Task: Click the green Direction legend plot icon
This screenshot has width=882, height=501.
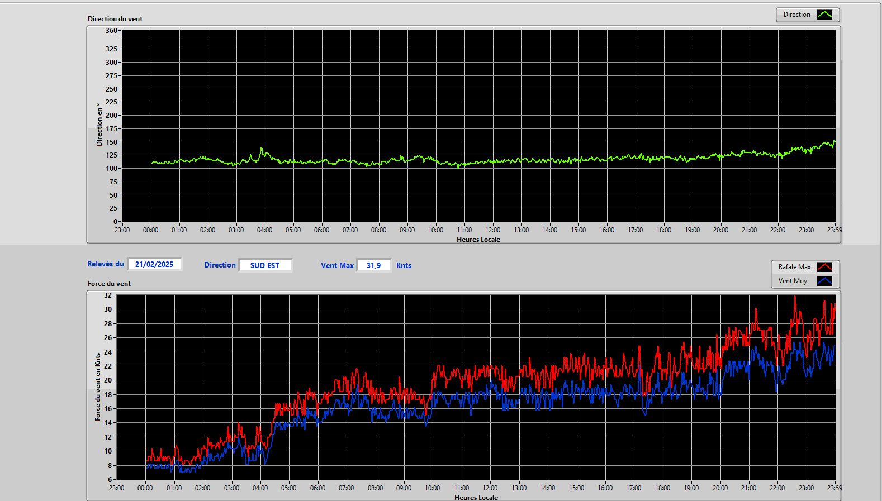Action: pos(824,15)
